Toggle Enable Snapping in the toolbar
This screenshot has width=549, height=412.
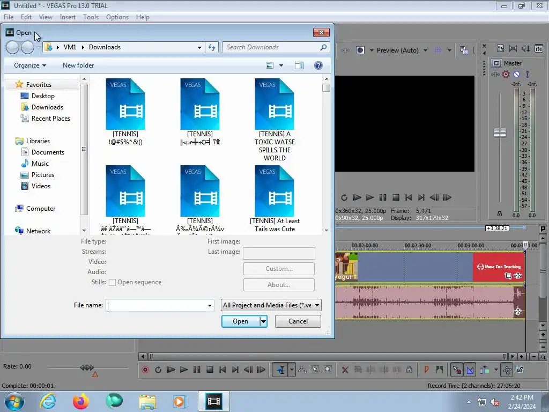point(457,370)
